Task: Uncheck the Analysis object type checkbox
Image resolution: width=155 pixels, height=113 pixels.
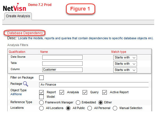Action: point(62,92)
